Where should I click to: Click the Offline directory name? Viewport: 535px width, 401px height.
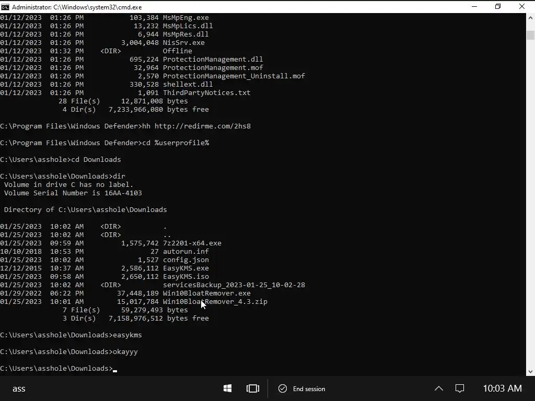(178, 51)
